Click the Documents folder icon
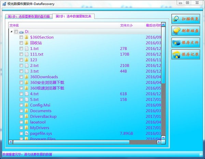The image size is (205, 159). 26,111
